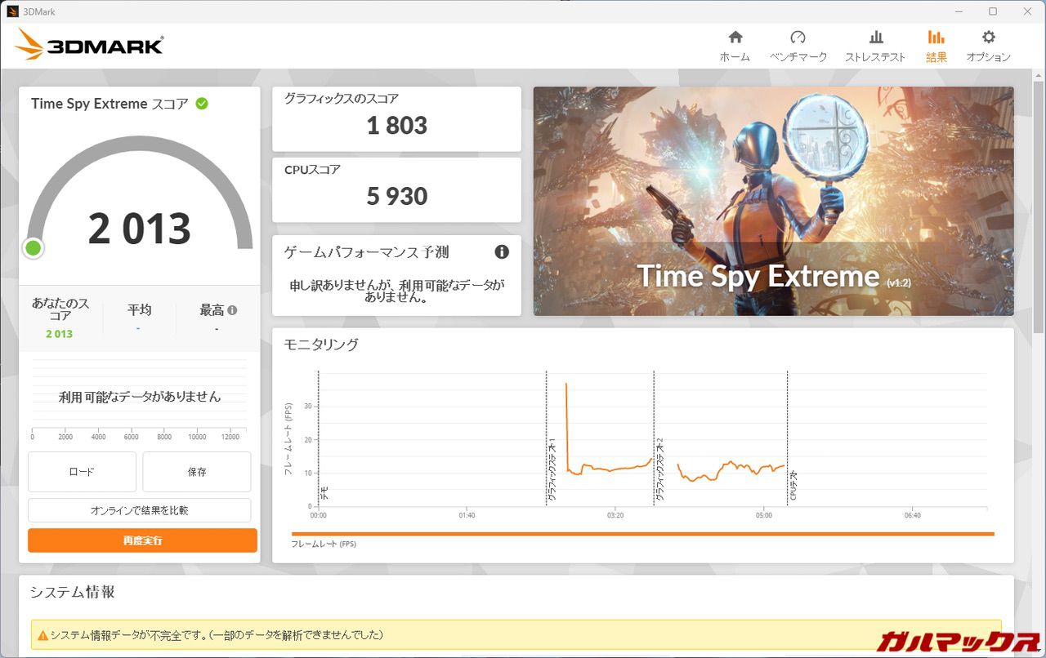This screenshot has height=658, width=1046.
Task: Click the 3DMark logo in header
Action: coord(89,45)
